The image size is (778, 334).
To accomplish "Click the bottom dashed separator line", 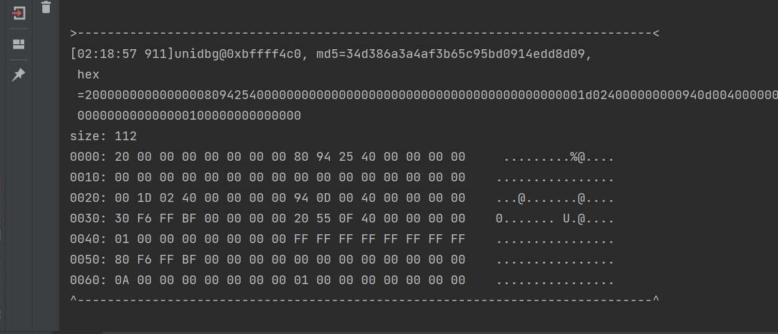I will coord(364,300).
